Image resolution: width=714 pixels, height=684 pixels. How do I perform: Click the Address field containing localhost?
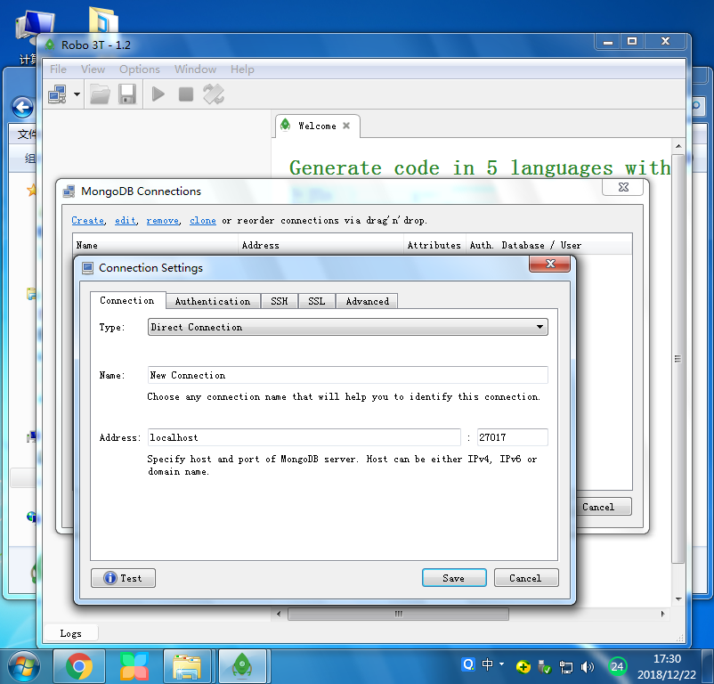click(304, 437)
